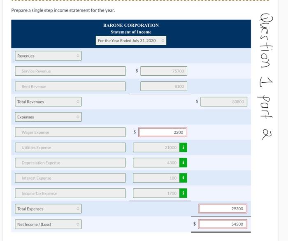
Task: Click the Interest Expense account field
Action: coord(70,178)
